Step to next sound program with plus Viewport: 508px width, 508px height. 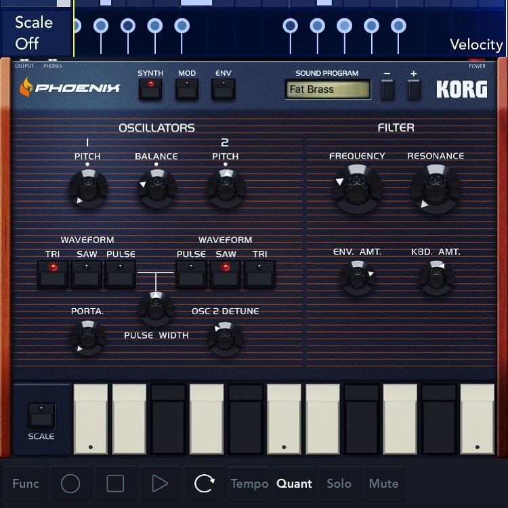point(414,89)
